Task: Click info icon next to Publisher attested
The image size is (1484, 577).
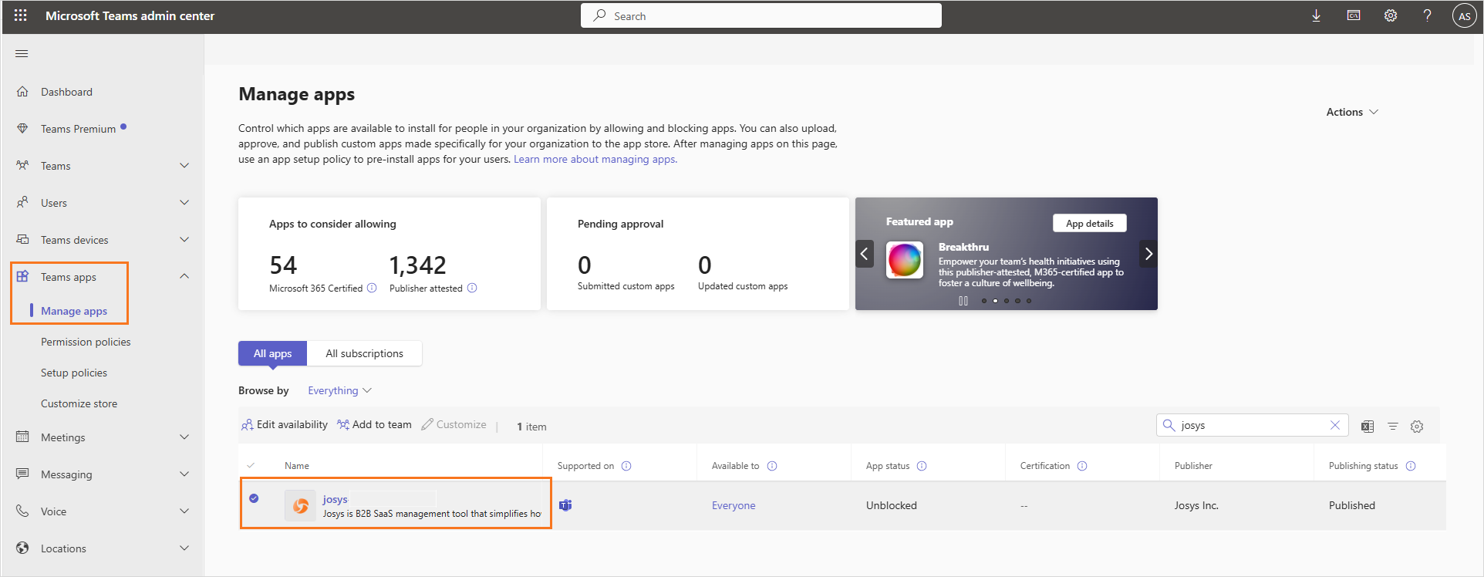Action: click(472, 288)
